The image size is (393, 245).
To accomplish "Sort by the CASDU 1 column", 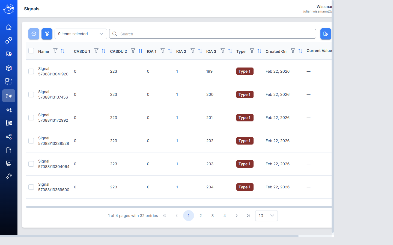I will pyautogui.click(x=104, y=51).
